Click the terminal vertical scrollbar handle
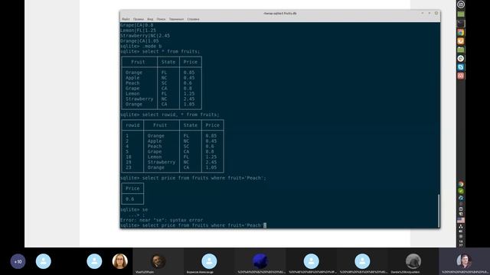The image size is (490, 275). point(439,211)
